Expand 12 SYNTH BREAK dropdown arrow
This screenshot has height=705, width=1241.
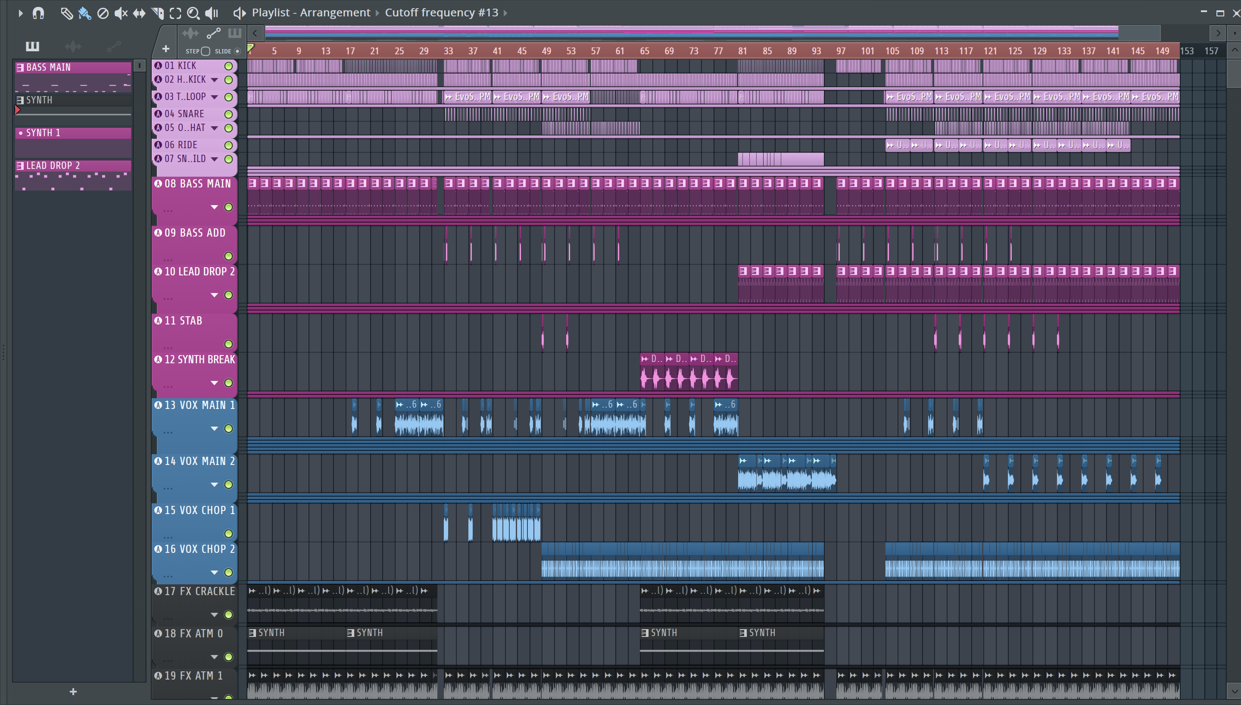point(215,383)
